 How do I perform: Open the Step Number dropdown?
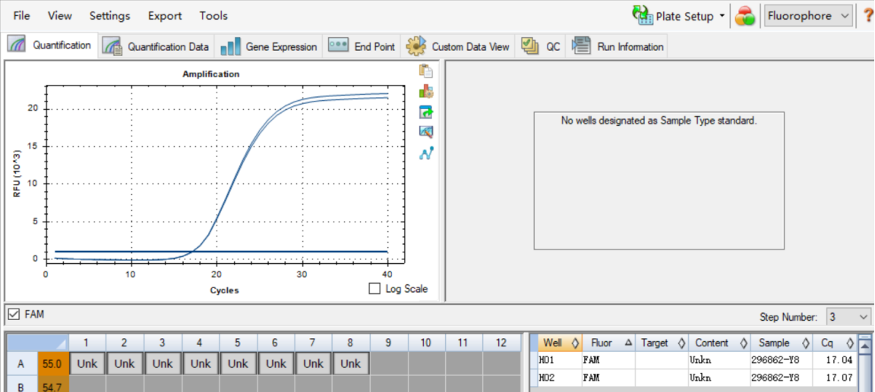click(848, 318)
